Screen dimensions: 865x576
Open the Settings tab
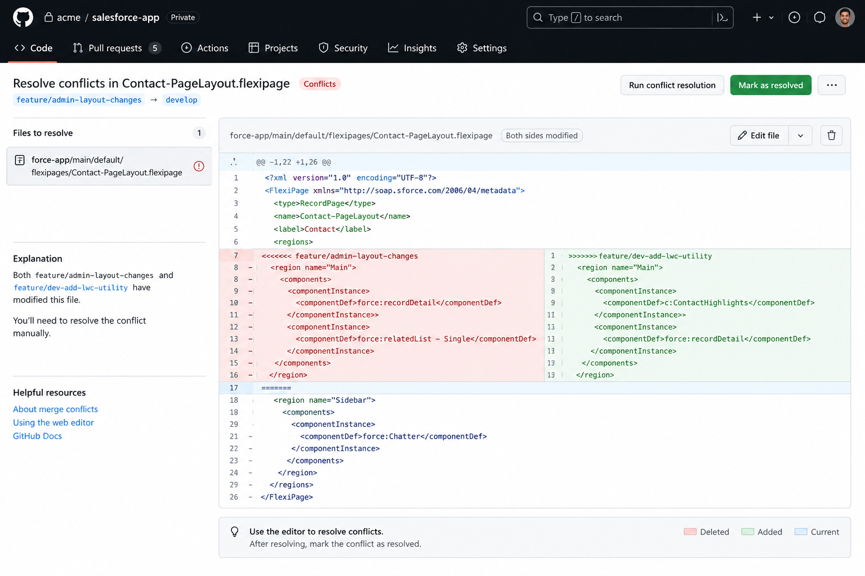[x=481, y=48]
